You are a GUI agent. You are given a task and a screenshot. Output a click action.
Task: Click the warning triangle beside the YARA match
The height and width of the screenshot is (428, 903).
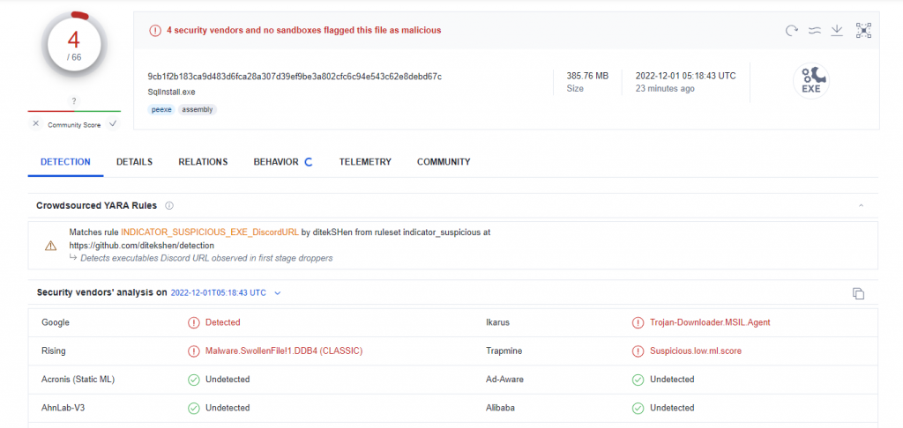(x=51, y=245)
